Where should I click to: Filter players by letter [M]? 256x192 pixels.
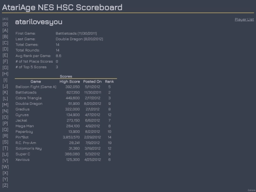point(5,105)
